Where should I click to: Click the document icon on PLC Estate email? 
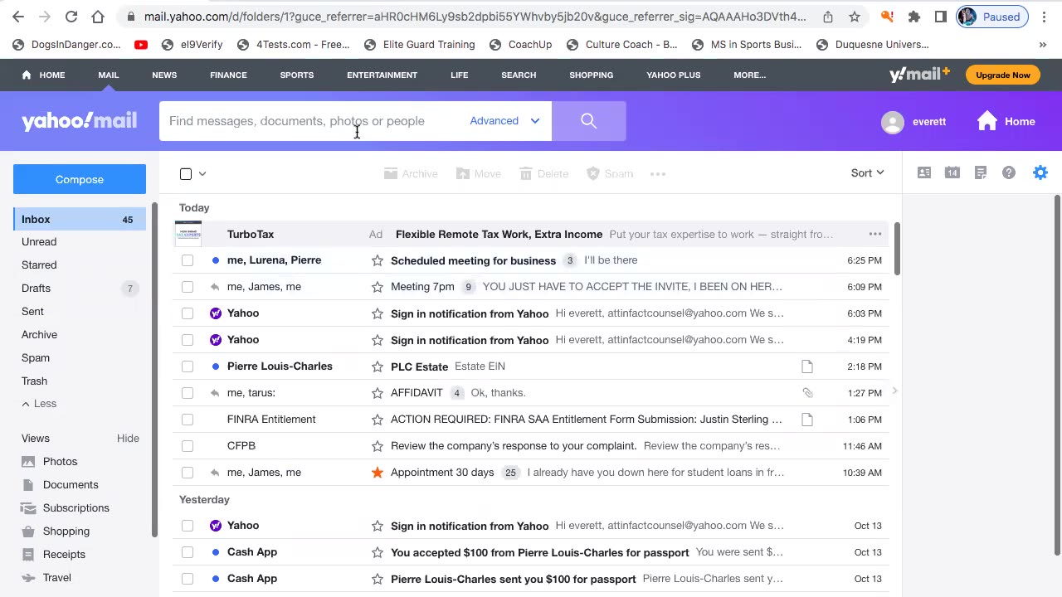[807, 366]
